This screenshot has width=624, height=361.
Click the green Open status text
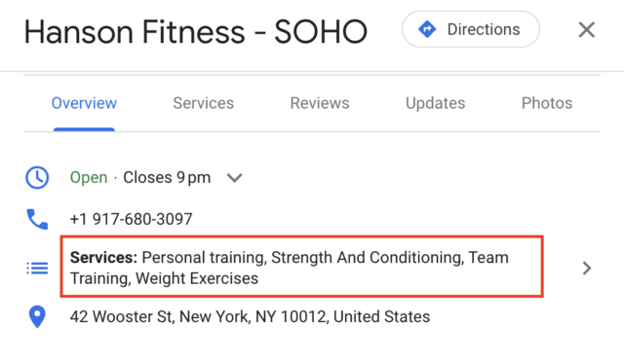(x=89, y=177)
